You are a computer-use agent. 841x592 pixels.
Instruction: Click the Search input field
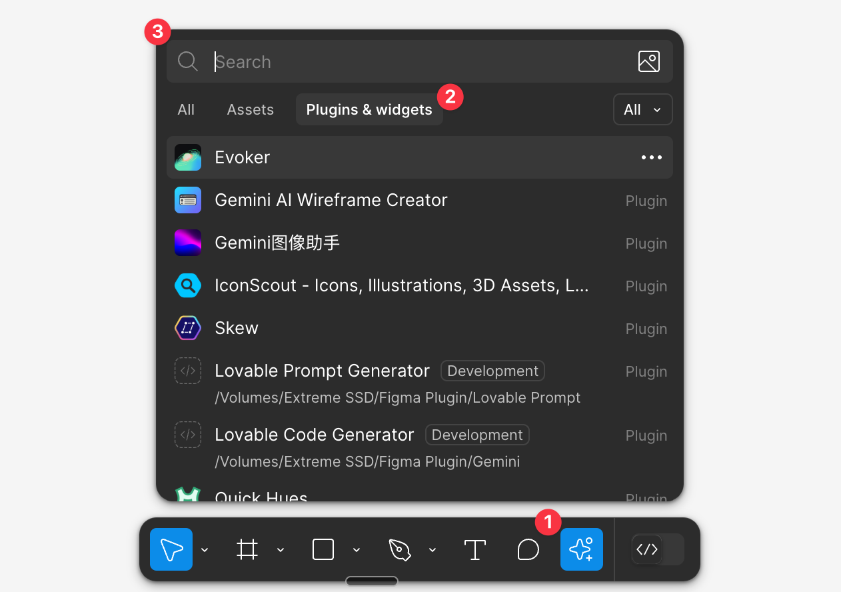(x=420, y=61)
